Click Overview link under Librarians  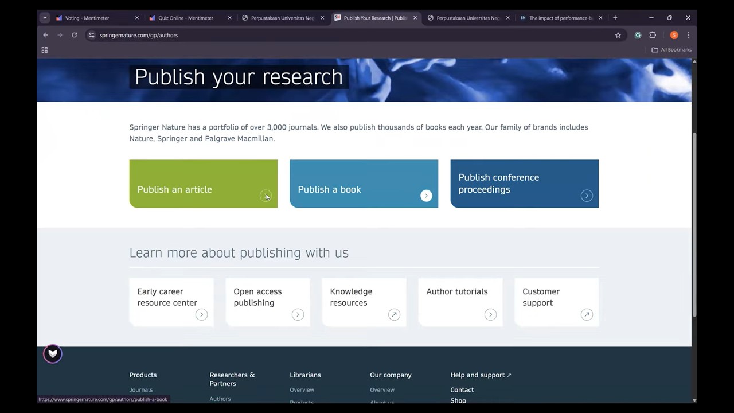(302, 390)
